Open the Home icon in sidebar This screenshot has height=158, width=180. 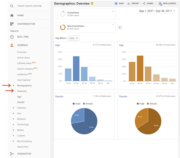(12, 15)
